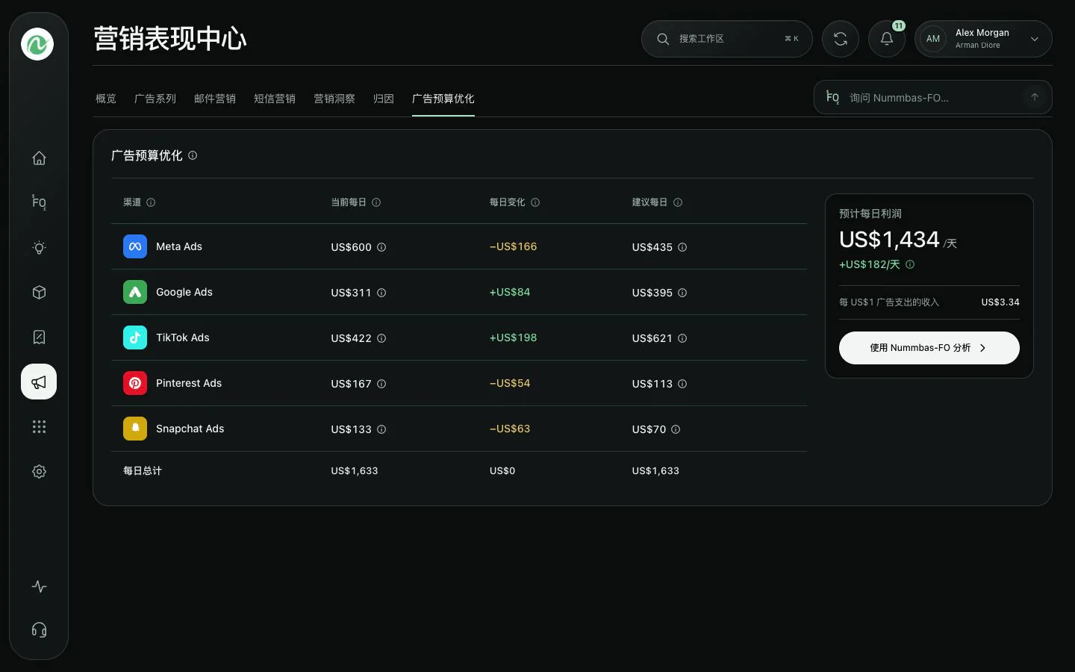Click the TikTok Ads channel icon
The image size is (1075, 672).
pyautogui.click(x=135, y=337)
